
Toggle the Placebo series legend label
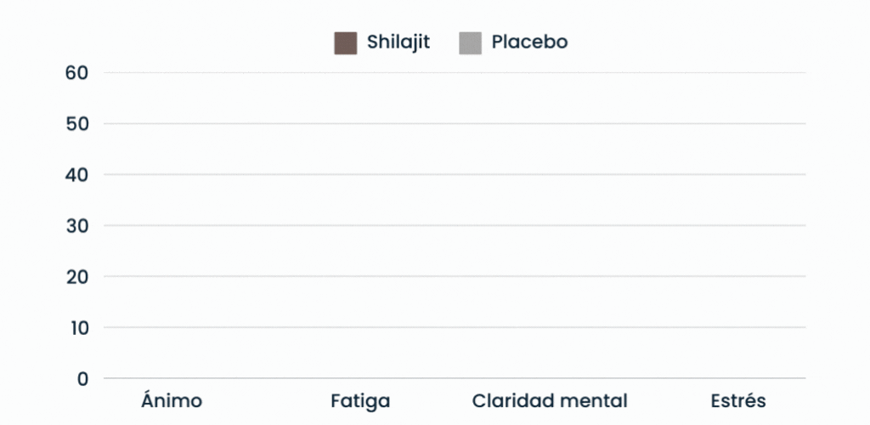[528, 42]
